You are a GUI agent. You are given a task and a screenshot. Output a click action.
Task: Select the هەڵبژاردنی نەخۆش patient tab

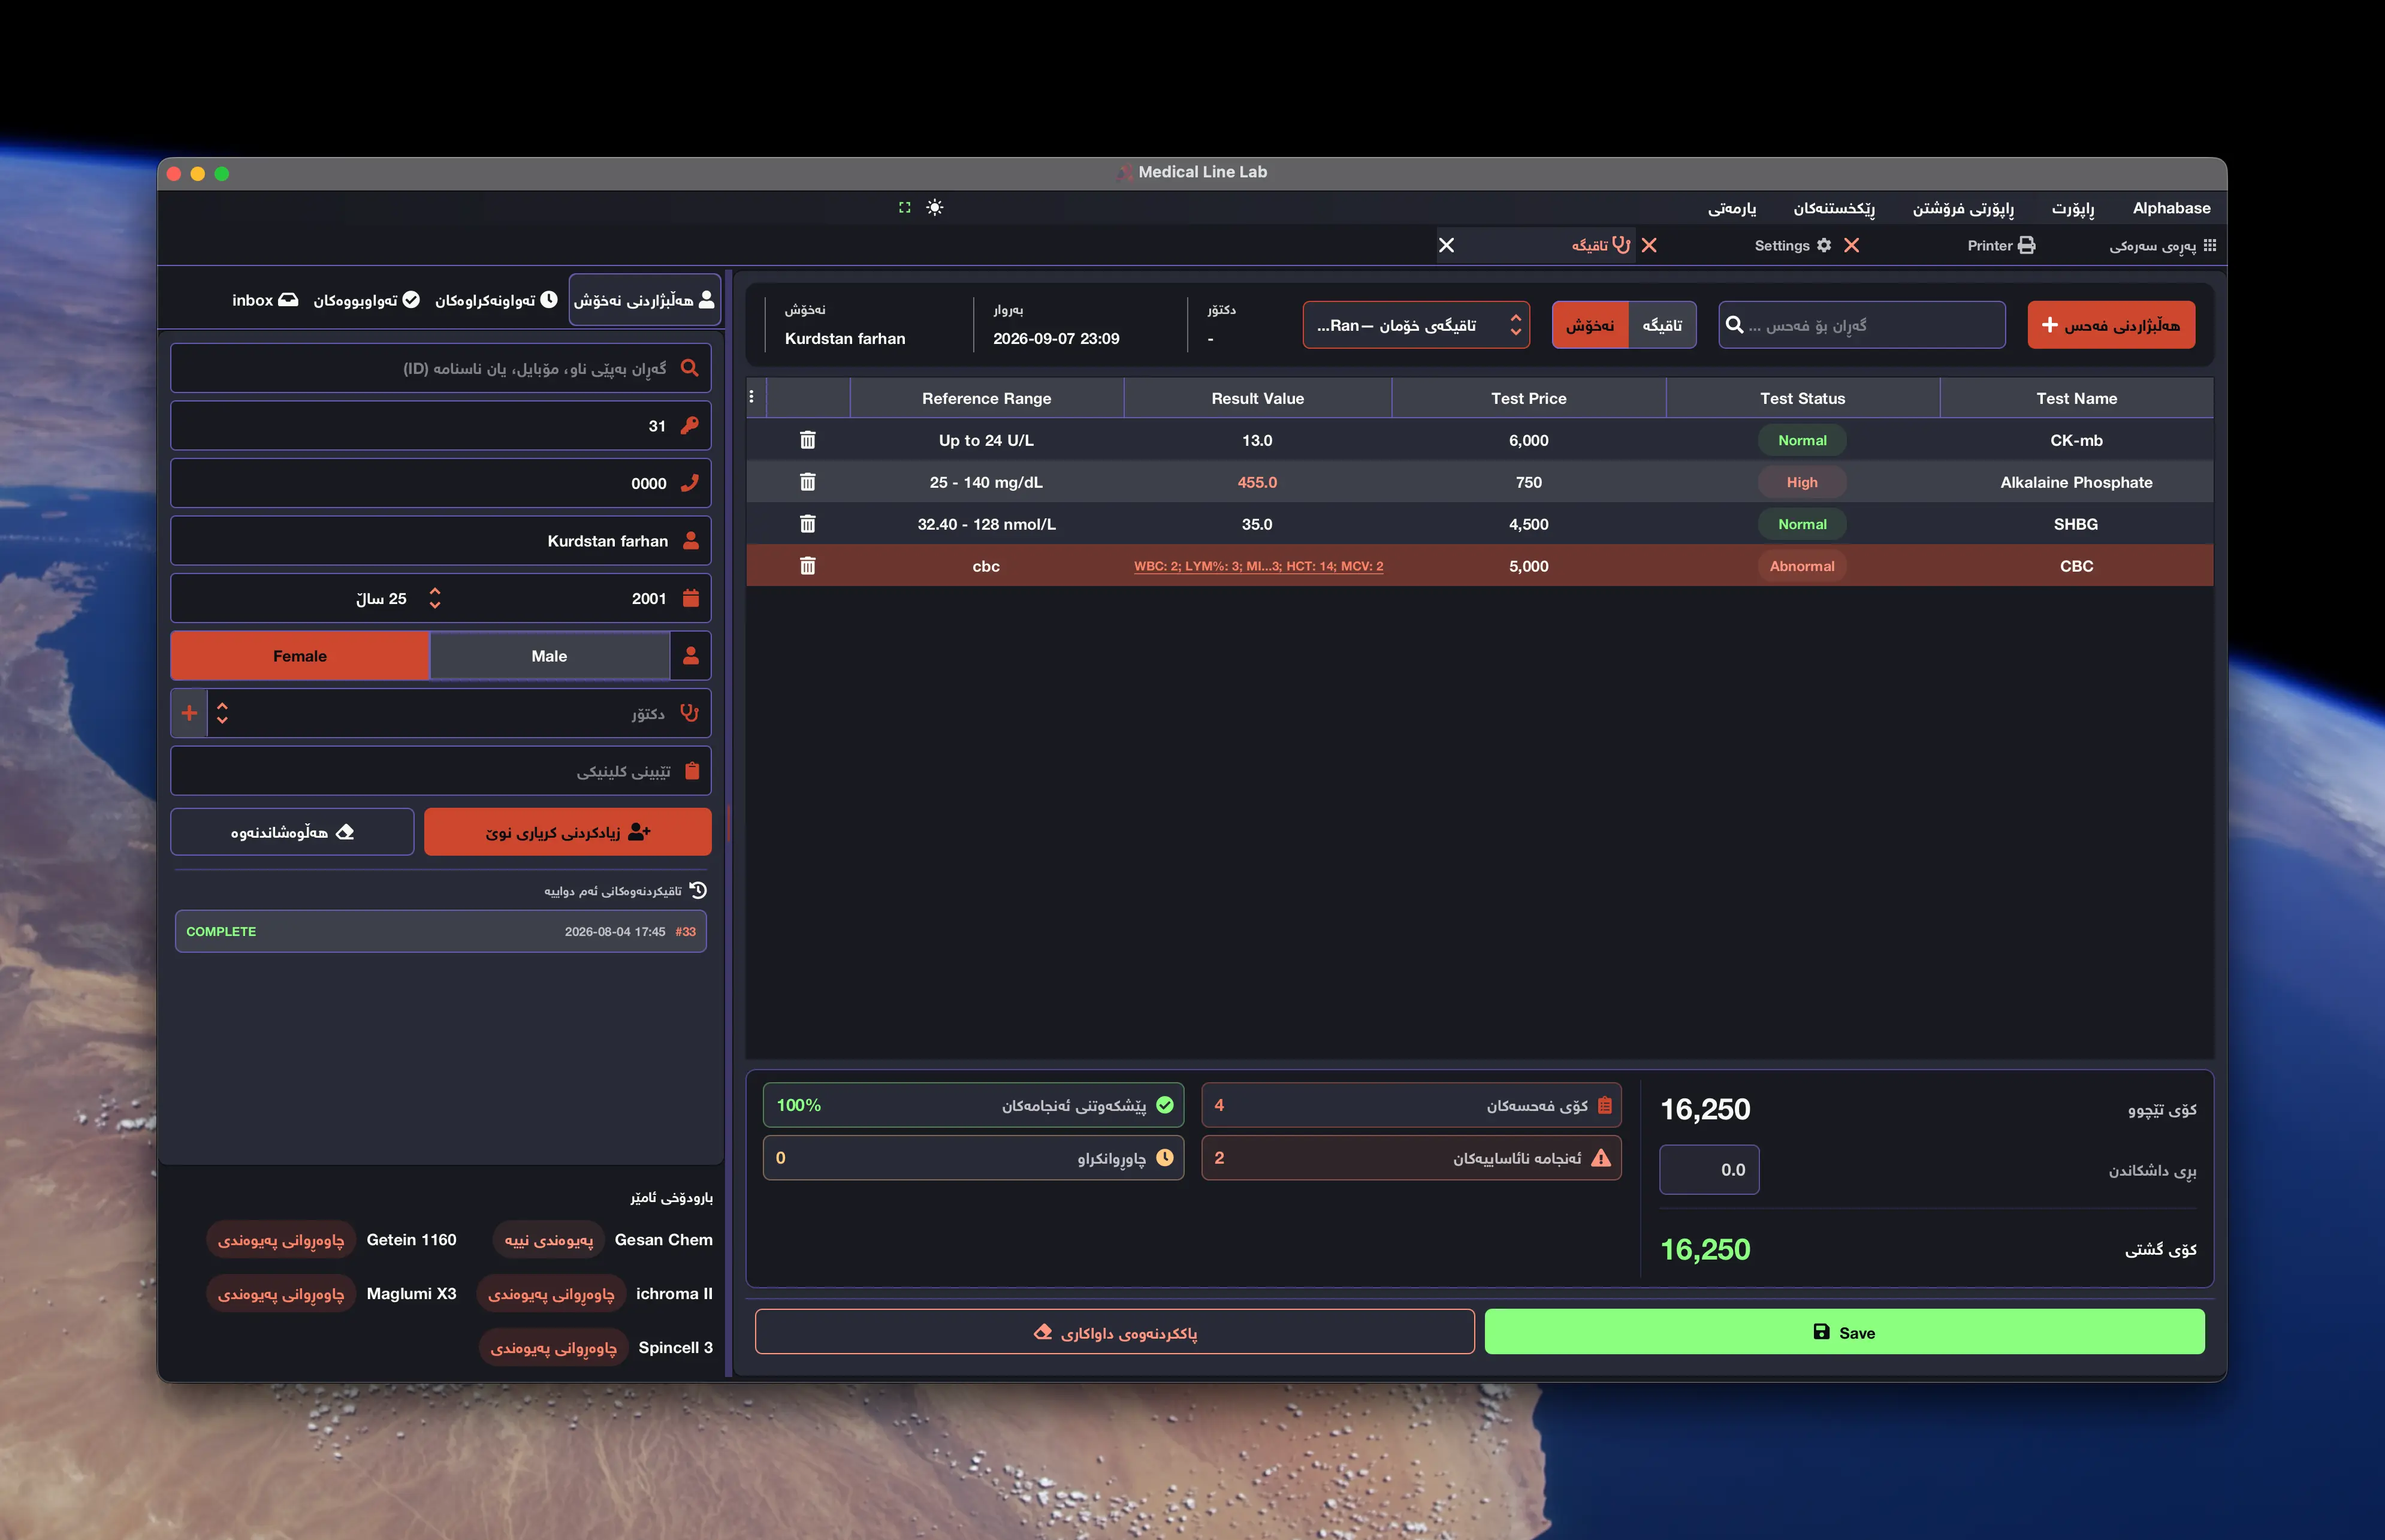click(645, 300)
